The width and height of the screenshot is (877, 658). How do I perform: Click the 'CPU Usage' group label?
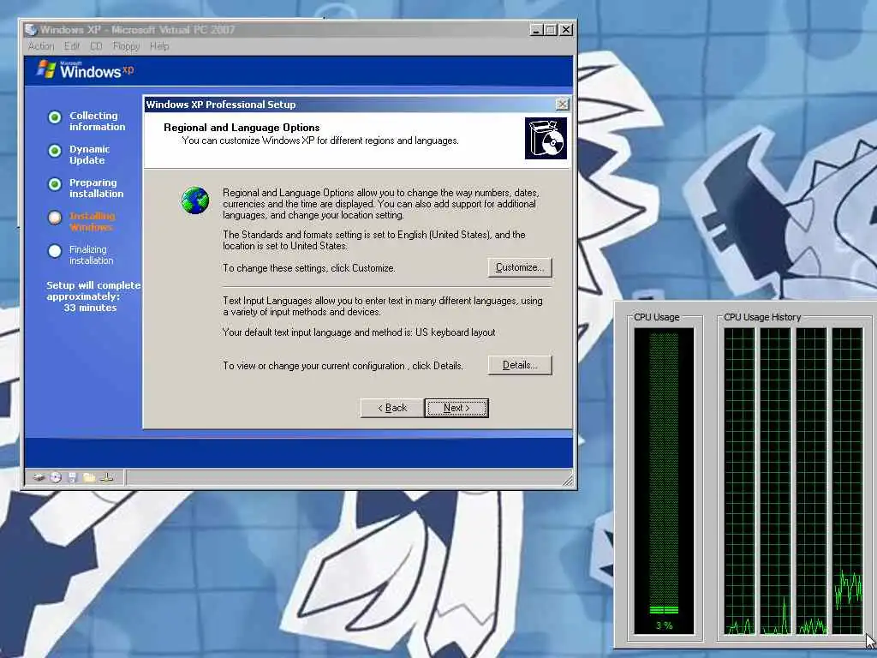(x=657, y=317)
